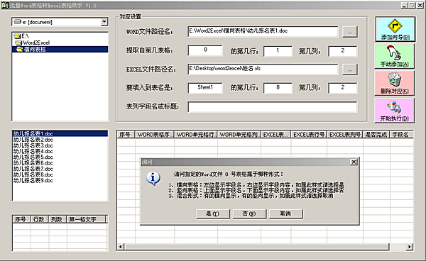The image size is (426, 261).
Task: Click the Word column number field
Action: [x=342, y=51]
